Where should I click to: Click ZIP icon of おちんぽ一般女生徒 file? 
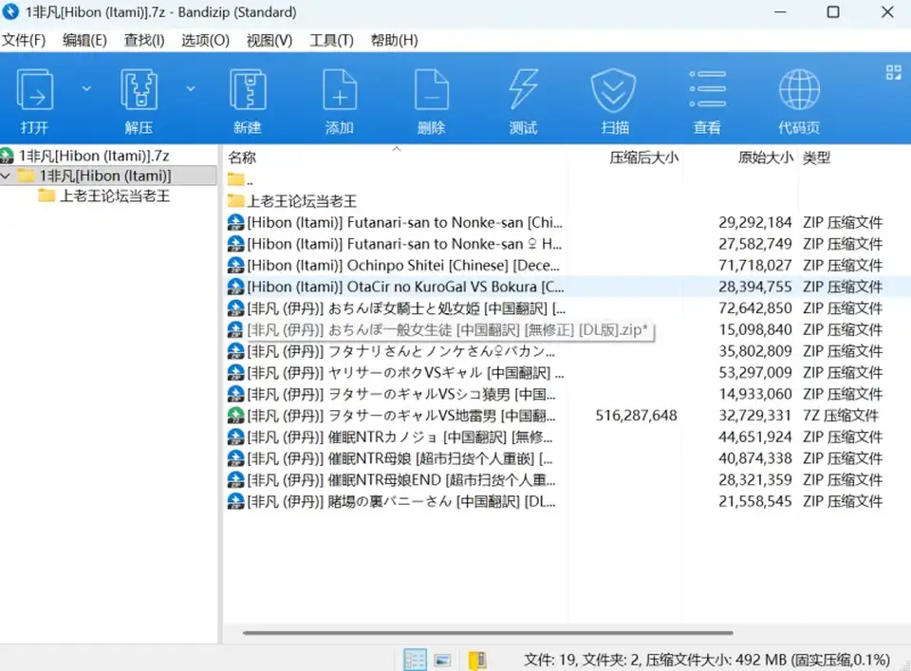click(235, 329)
